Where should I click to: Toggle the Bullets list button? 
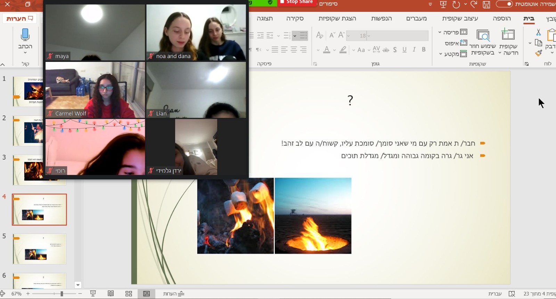[304, 35]
